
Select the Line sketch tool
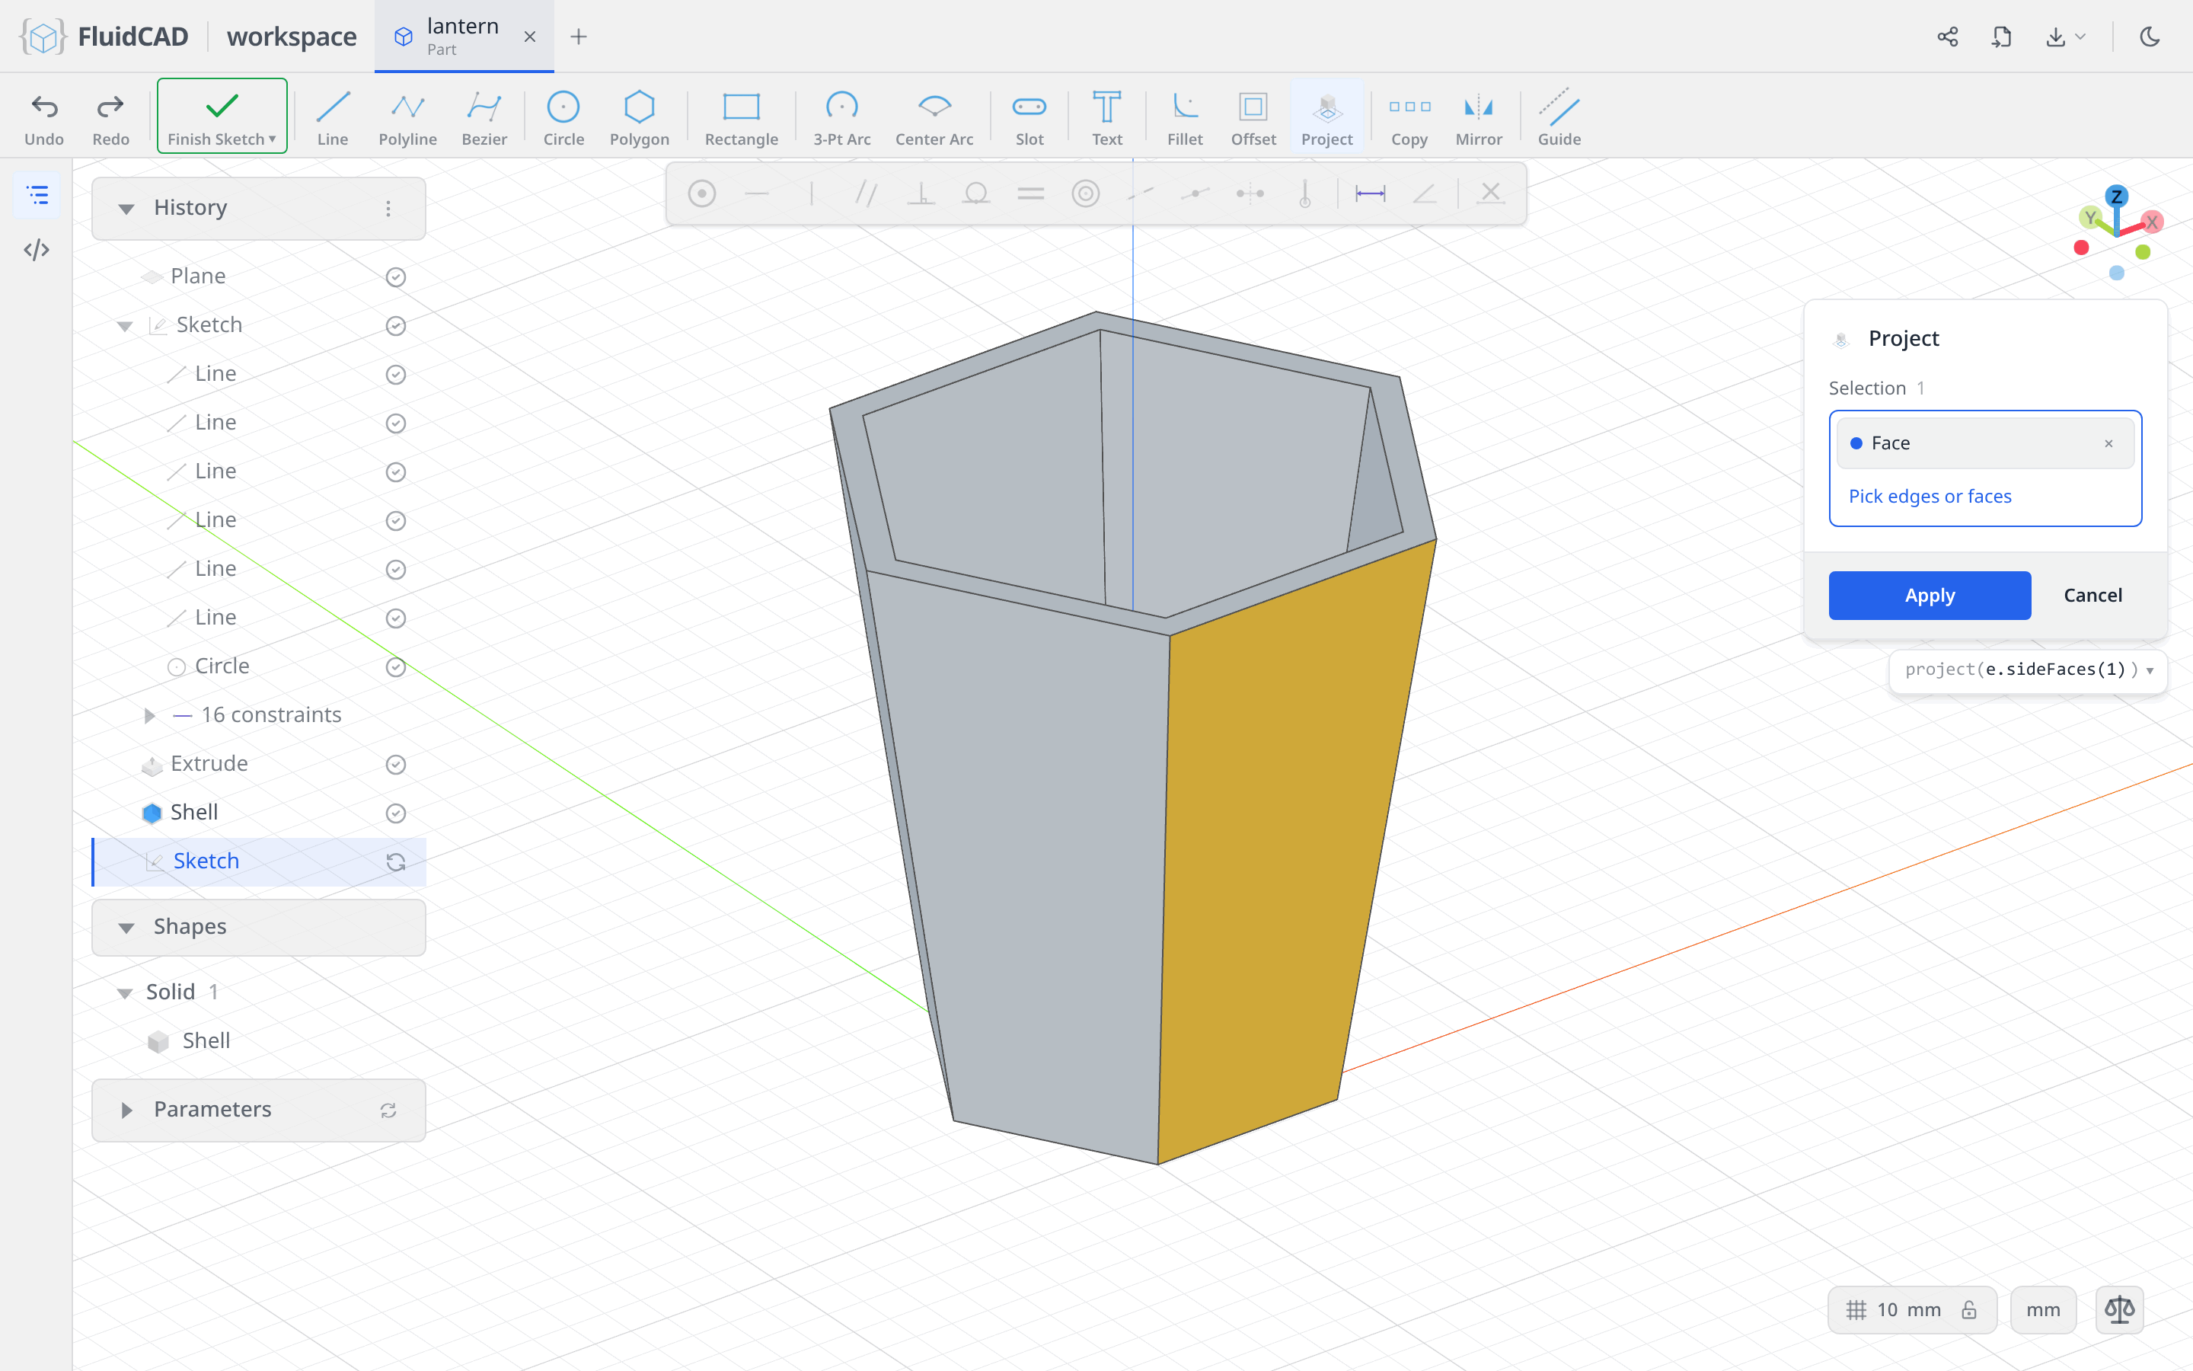(x=333, y=118)
